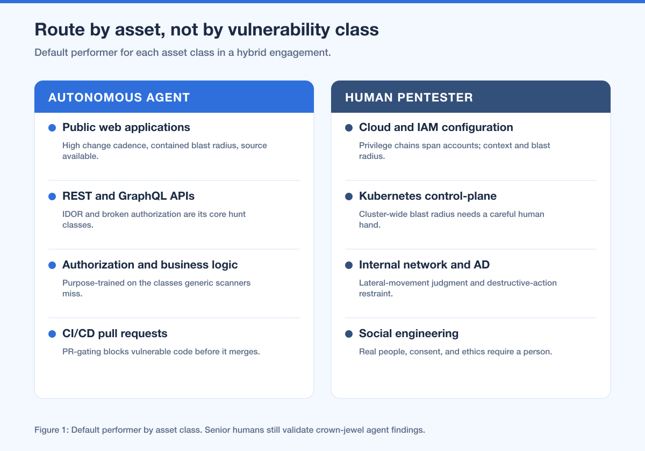Viewport: 645px width, 451px height.
Task: Select the Social engineering heading
Action: click(408, 333)
